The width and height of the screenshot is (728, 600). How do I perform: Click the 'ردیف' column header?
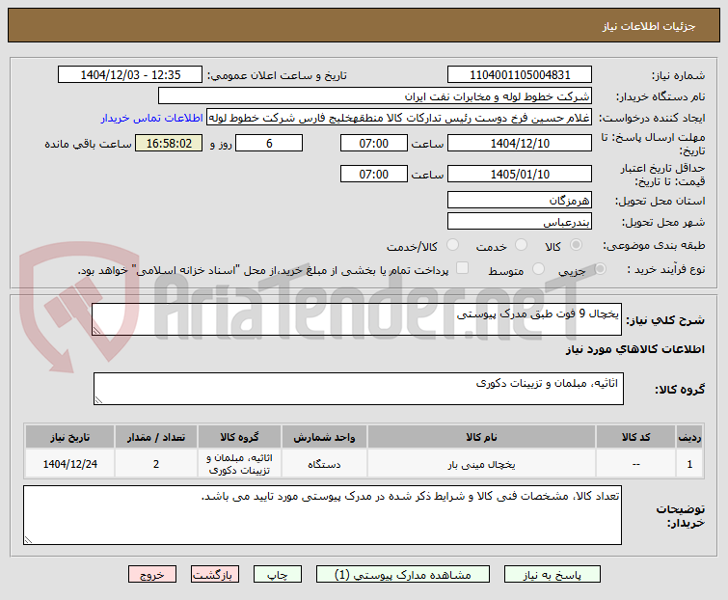[x=689, y=437]
